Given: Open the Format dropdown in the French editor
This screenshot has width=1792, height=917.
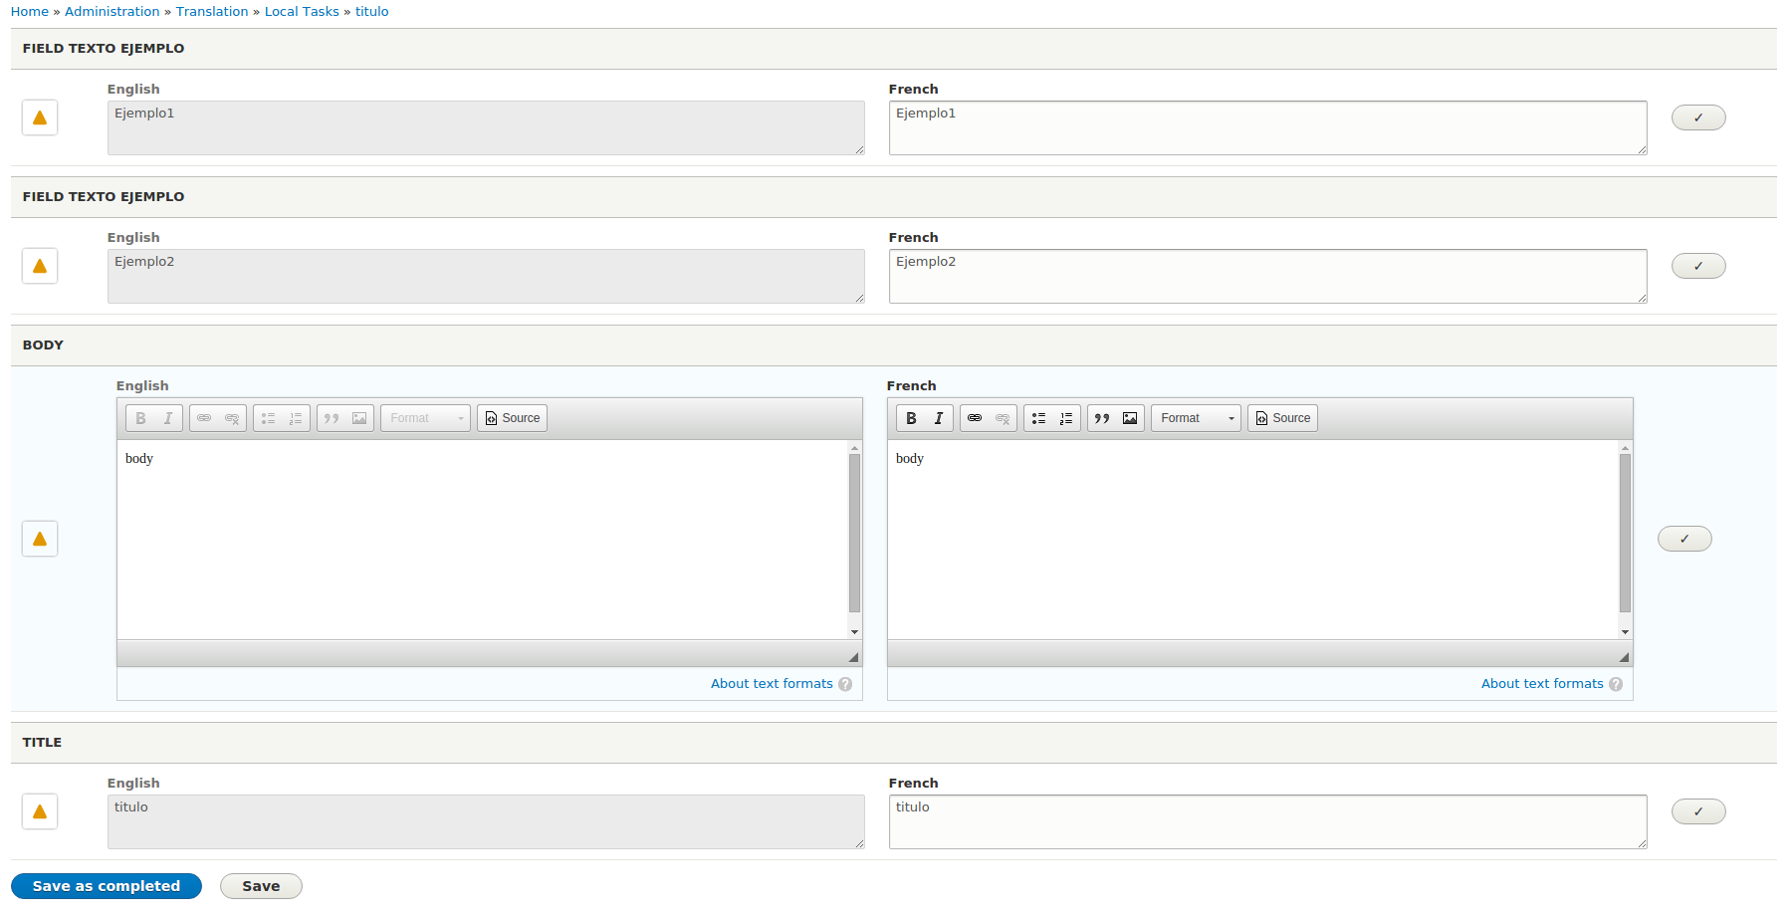Looking at the screenshot, I should [x=1195, y=417].
